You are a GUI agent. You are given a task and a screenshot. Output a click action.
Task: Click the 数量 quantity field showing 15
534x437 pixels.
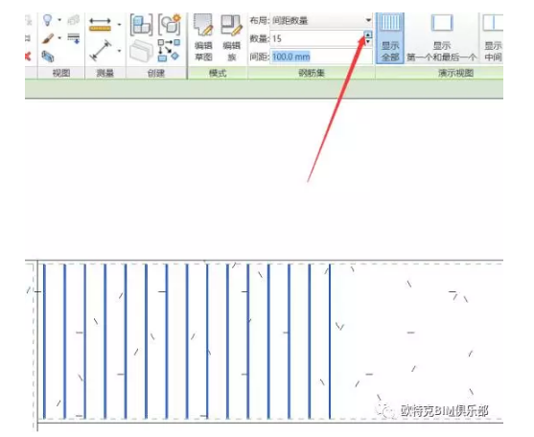pyautogui.click(x=317, y=38)
